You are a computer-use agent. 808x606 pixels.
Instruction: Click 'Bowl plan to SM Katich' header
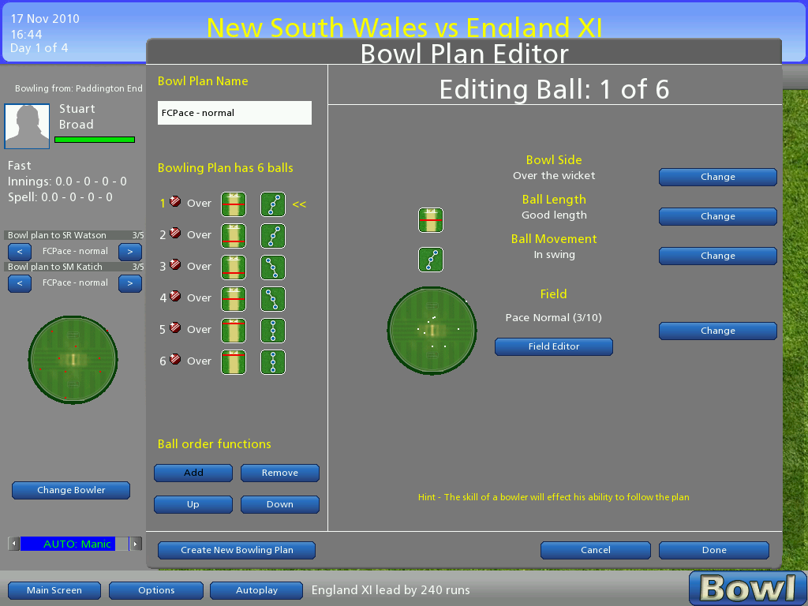tap(74, 267)
